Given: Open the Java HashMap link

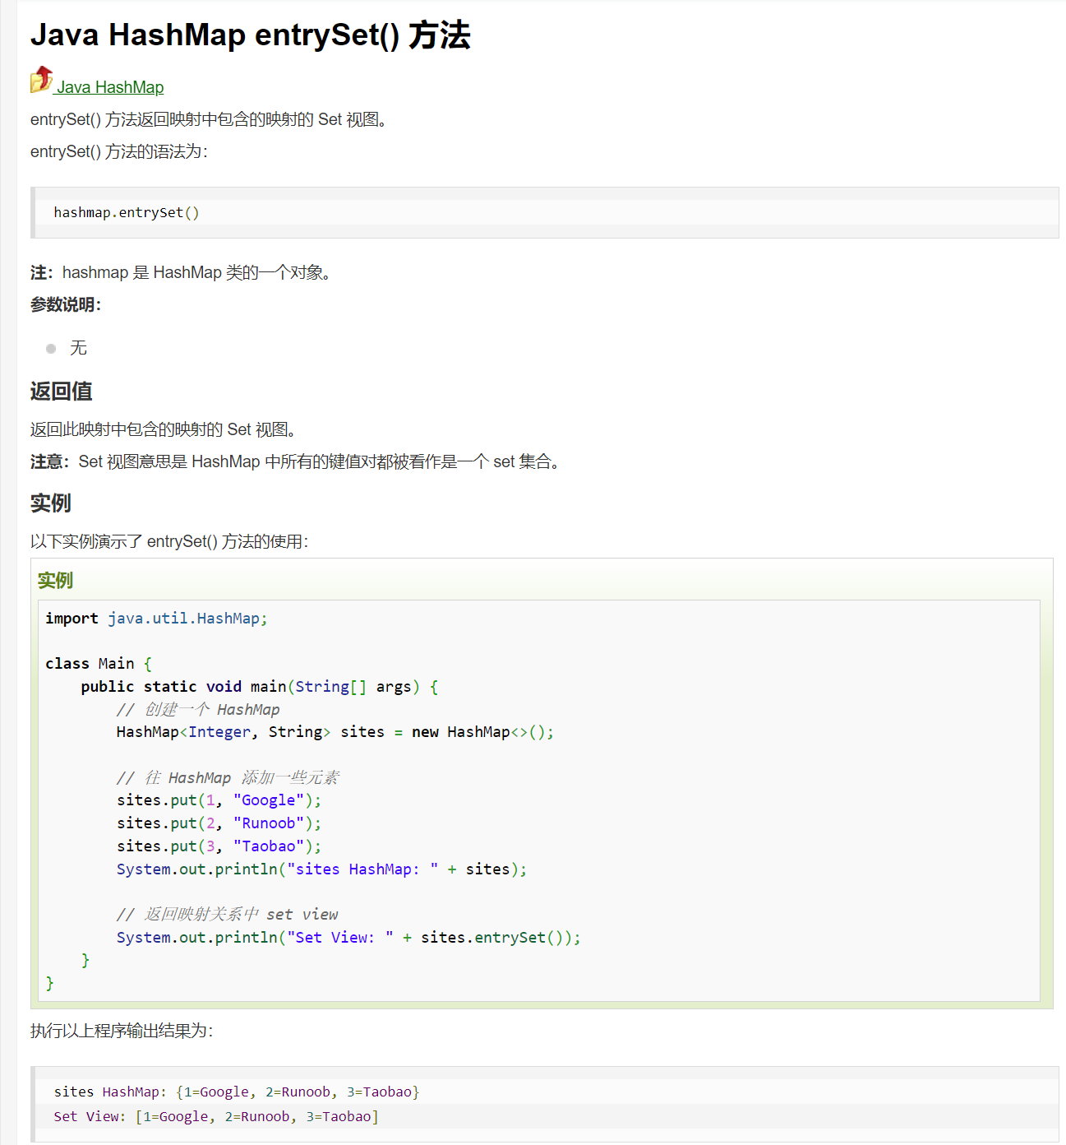Looking at the screenshot, I should click(x=110, y=86).
